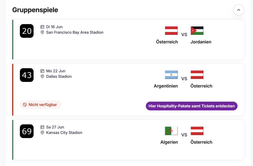Image resolution: width=253 pixels, height=166 pixels.
Task: Click the Austria flag in match 20
Action: coord(171,31)
